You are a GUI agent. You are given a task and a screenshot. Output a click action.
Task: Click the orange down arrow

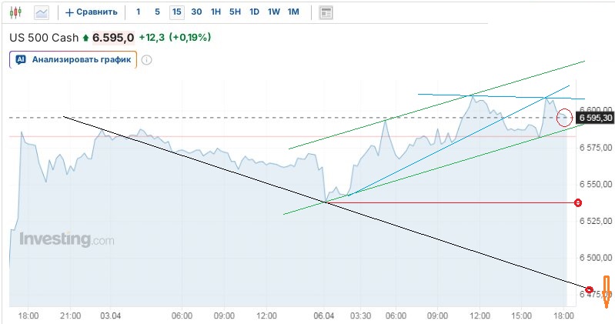pos(607,292)
